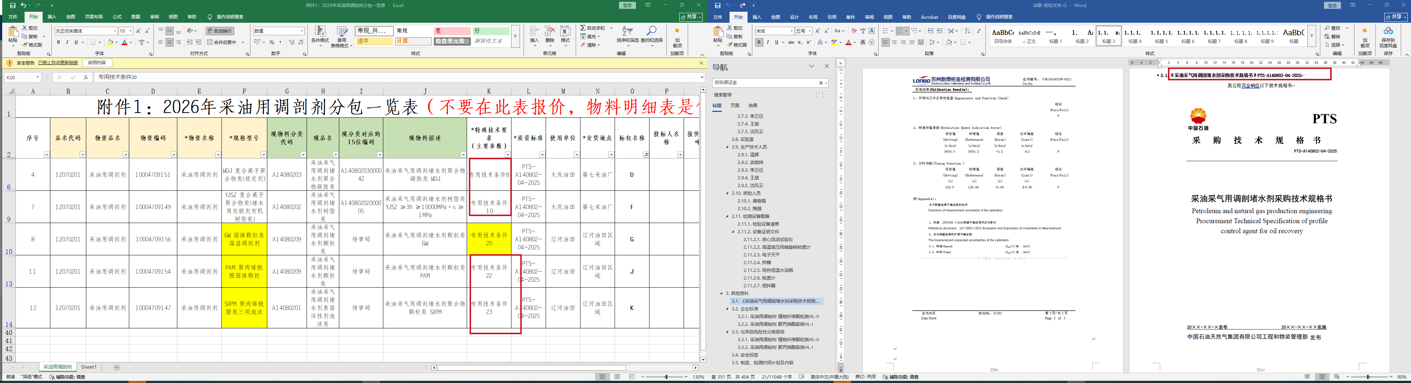The image size is (1411, 383).
Task: Close the Word navigation pane
Action: (x=826, y=66)
